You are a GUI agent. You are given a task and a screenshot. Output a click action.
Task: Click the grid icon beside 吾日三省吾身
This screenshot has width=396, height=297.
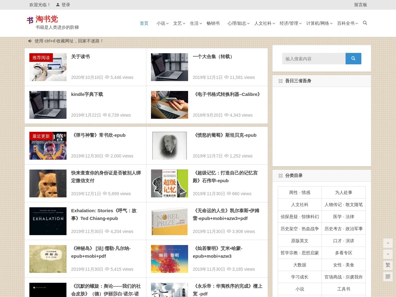coord(281,81)
